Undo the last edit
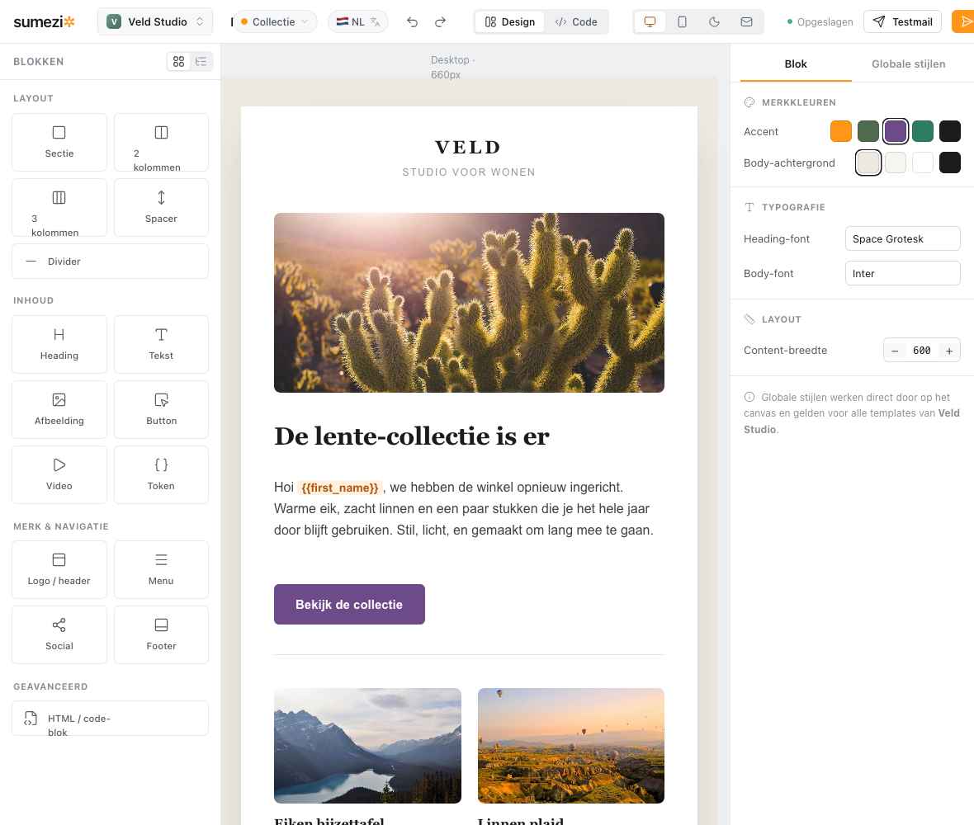 pos(412,21)
